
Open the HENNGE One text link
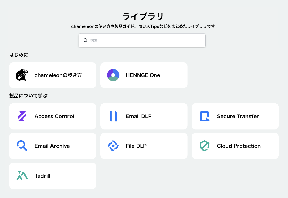pyautogui.click(x=143, y=75)
